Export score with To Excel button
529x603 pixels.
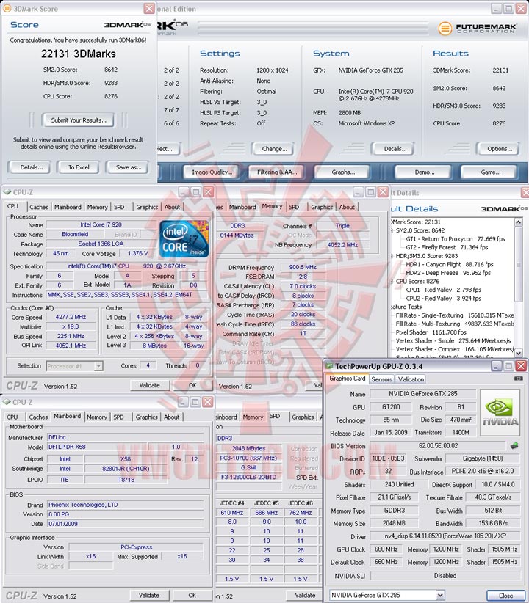[x=79, y=167]
